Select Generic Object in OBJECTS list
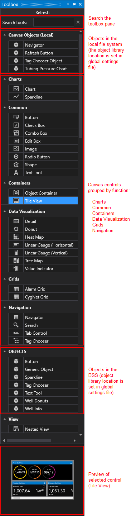This screenshot has height=516, width=136. [43, 369]
